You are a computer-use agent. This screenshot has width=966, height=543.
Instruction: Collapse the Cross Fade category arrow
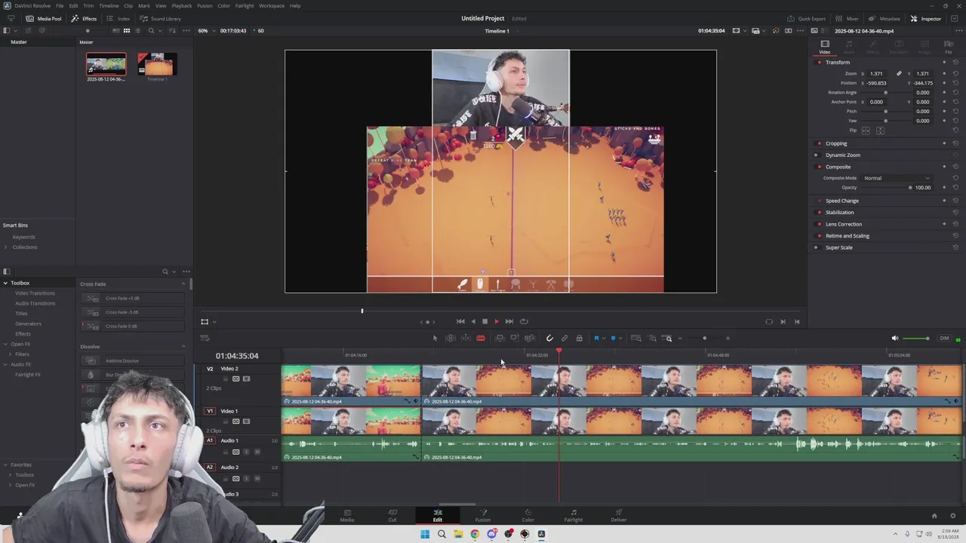[x=183, y=284]
